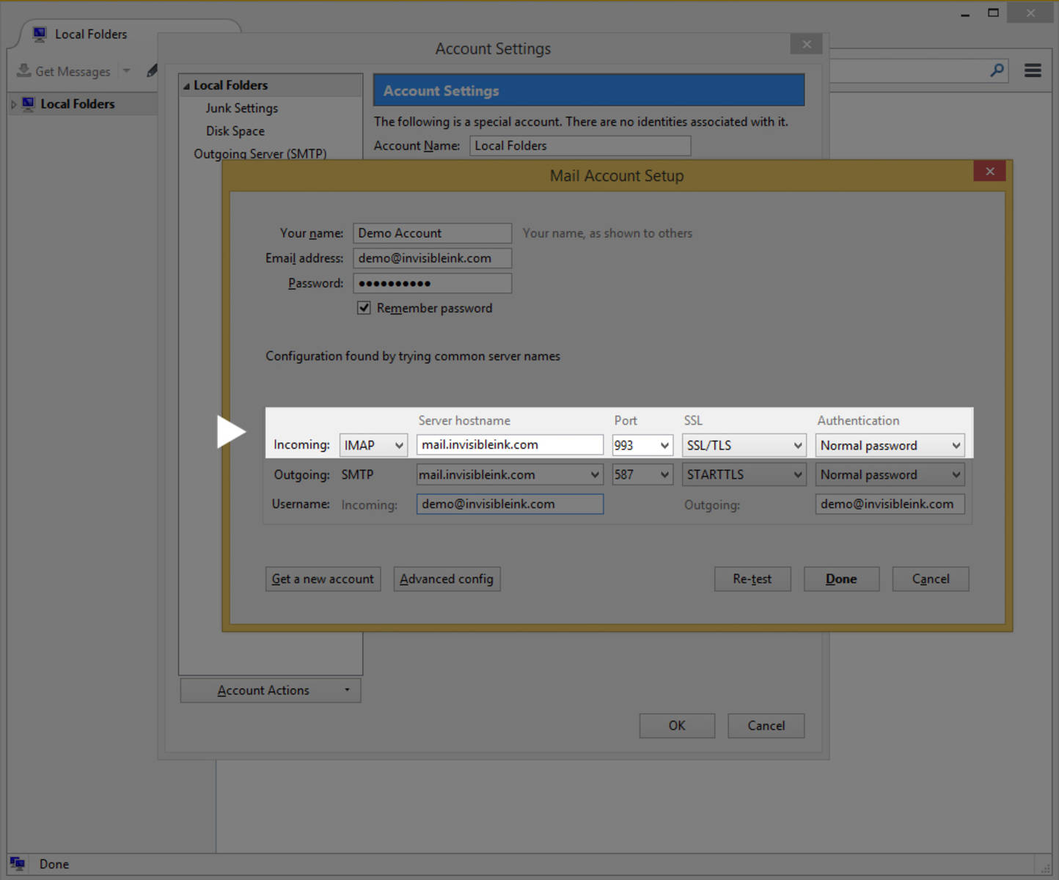Click the Write pencil icon in toolbar
This screenshot has width=1059, height=880.
pos(152,70)
